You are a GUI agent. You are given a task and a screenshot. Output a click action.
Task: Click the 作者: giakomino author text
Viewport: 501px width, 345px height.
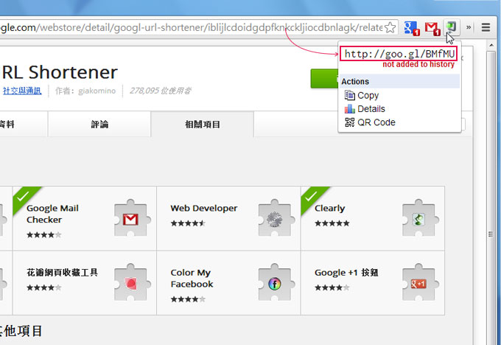pos(85,91)
